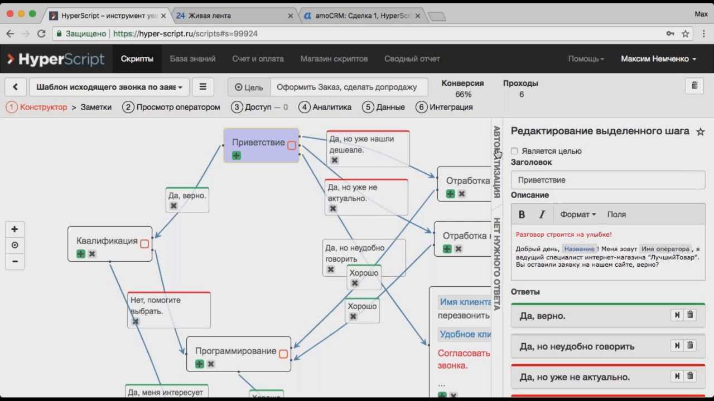This screenshot has width=714, height=401.
Task: Go to step 3 Доступ
Action: click(x=259, y=107)
